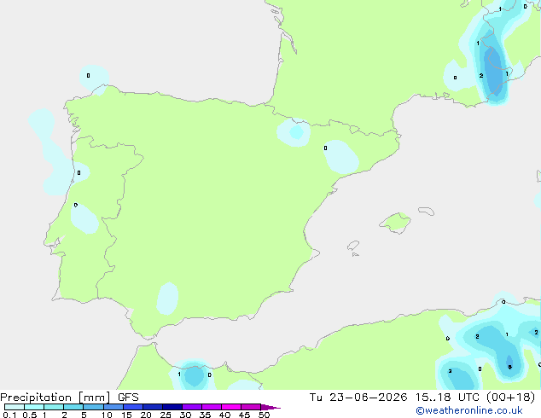Click the 0.5–1 mm legend color swatch
The height and width of the screenshot is (418, 541).
tap(34, 407)
